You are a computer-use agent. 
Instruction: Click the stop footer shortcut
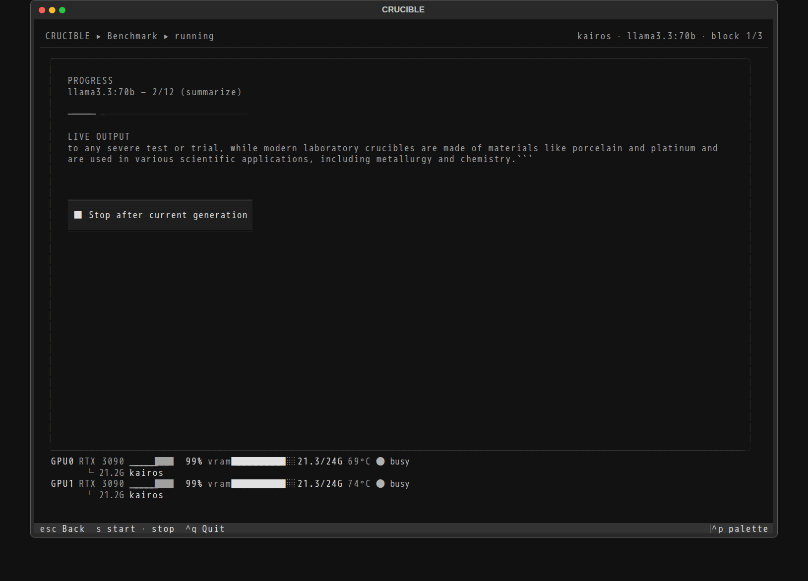tap(163, 529)
